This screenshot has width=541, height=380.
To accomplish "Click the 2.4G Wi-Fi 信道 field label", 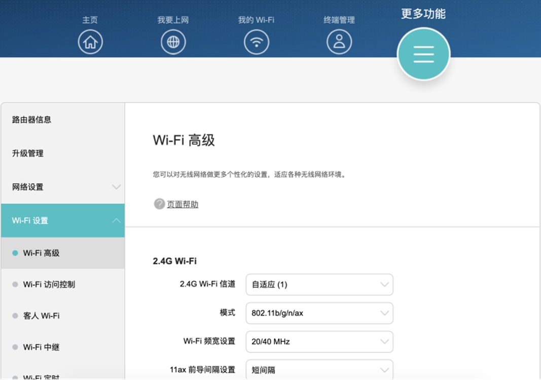I will pos(207,284).
